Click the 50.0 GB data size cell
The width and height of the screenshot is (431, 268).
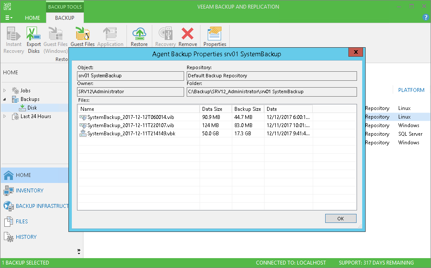(210, 134)
